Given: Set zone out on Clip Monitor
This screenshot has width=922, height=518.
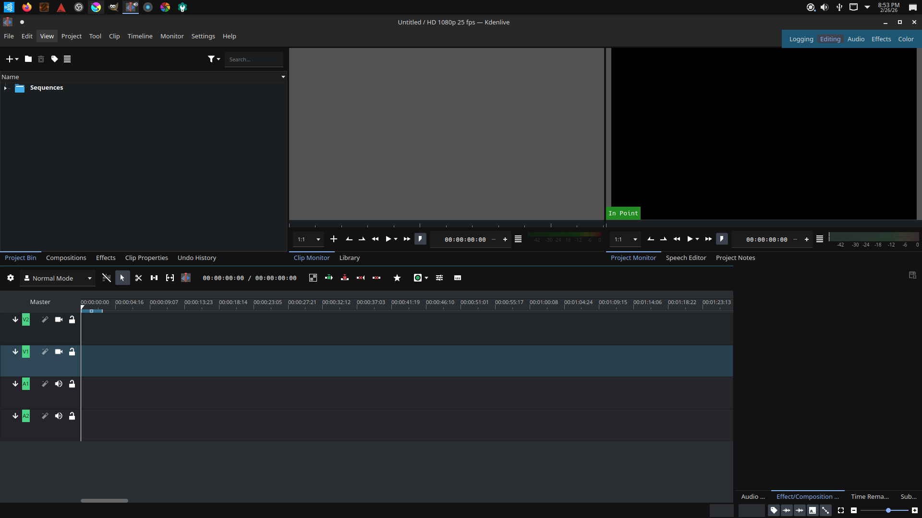Looking at the screenshot, I should [362, 239].
